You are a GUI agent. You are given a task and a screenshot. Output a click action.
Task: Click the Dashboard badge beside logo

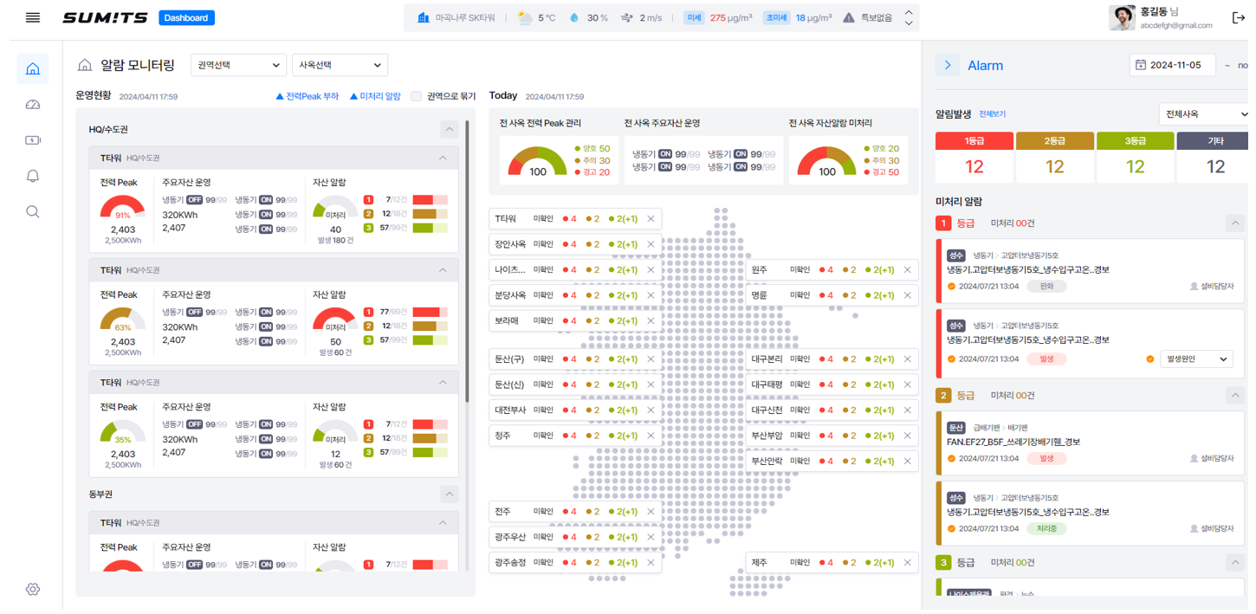(x=187, y=17)
